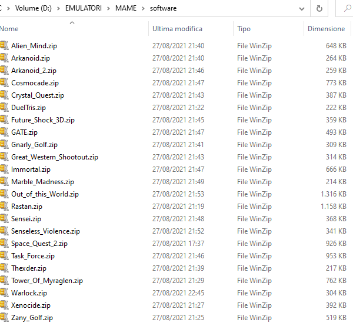
Task: Click the zip icon for Task_Force.zip
Action: coord(4,255)
